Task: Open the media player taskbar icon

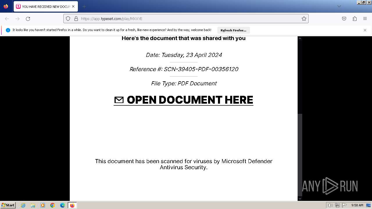Action: [x=43, y=205]
